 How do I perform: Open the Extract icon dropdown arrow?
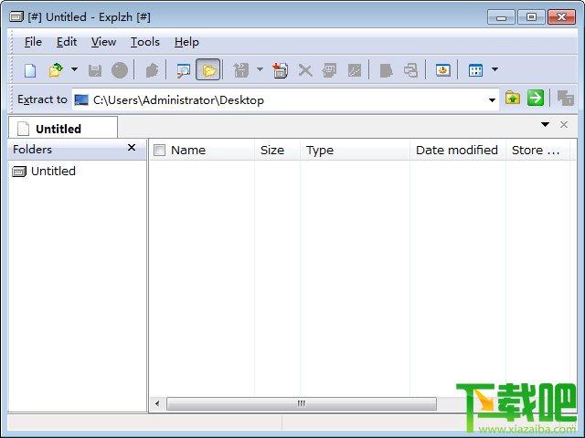click(x=260, y=69)
